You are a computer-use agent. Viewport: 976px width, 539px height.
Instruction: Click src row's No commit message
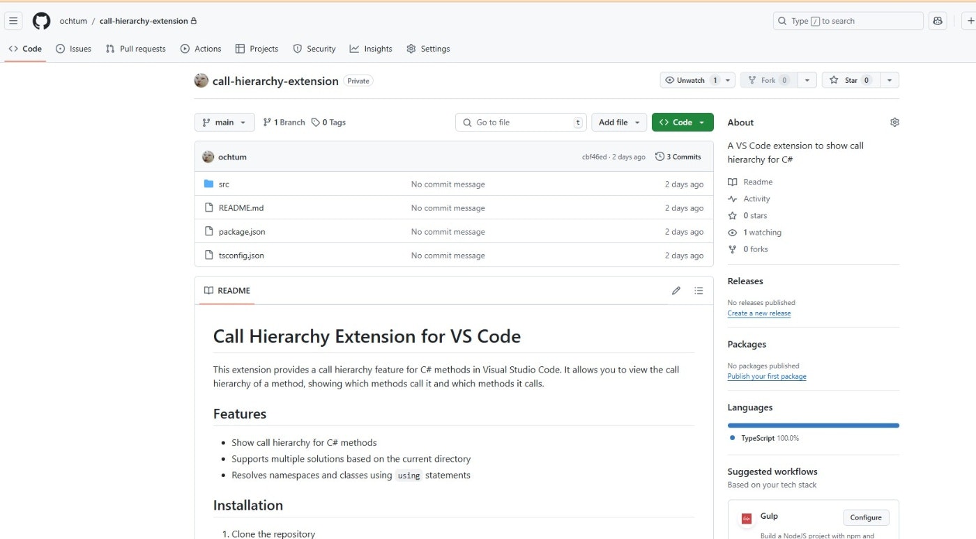pyautogui.click(x=448, y=185)
